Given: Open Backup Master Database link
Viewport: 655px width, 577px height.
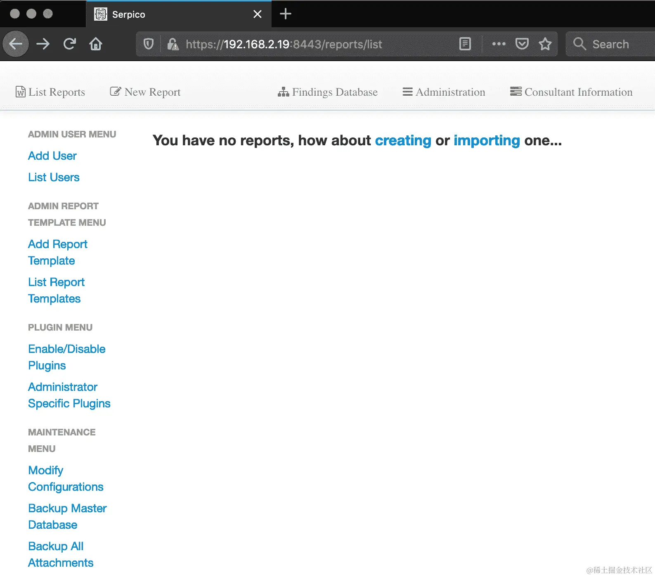Looking at the screenshot, I should click(67, 516).
